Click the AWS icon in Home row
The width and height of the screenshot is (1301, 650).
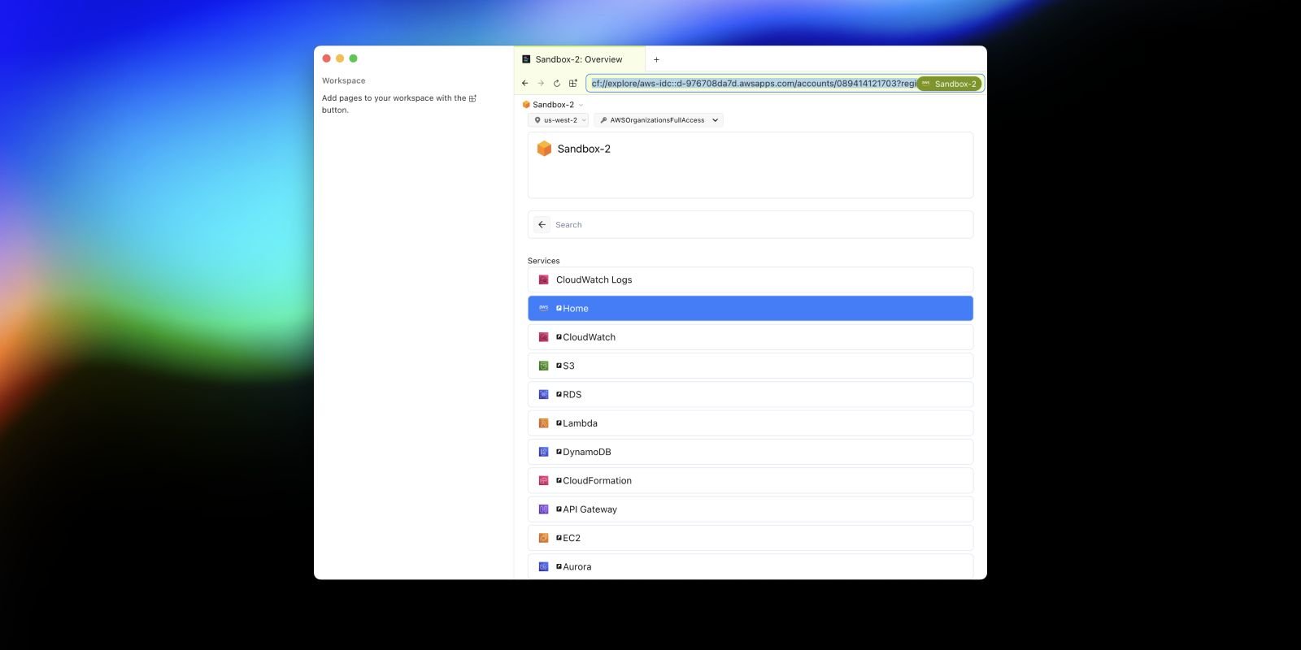coord(544,309)
